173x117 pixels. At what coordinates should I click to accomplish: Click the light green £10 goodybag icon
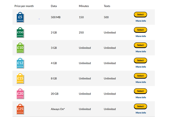(20, 48)
